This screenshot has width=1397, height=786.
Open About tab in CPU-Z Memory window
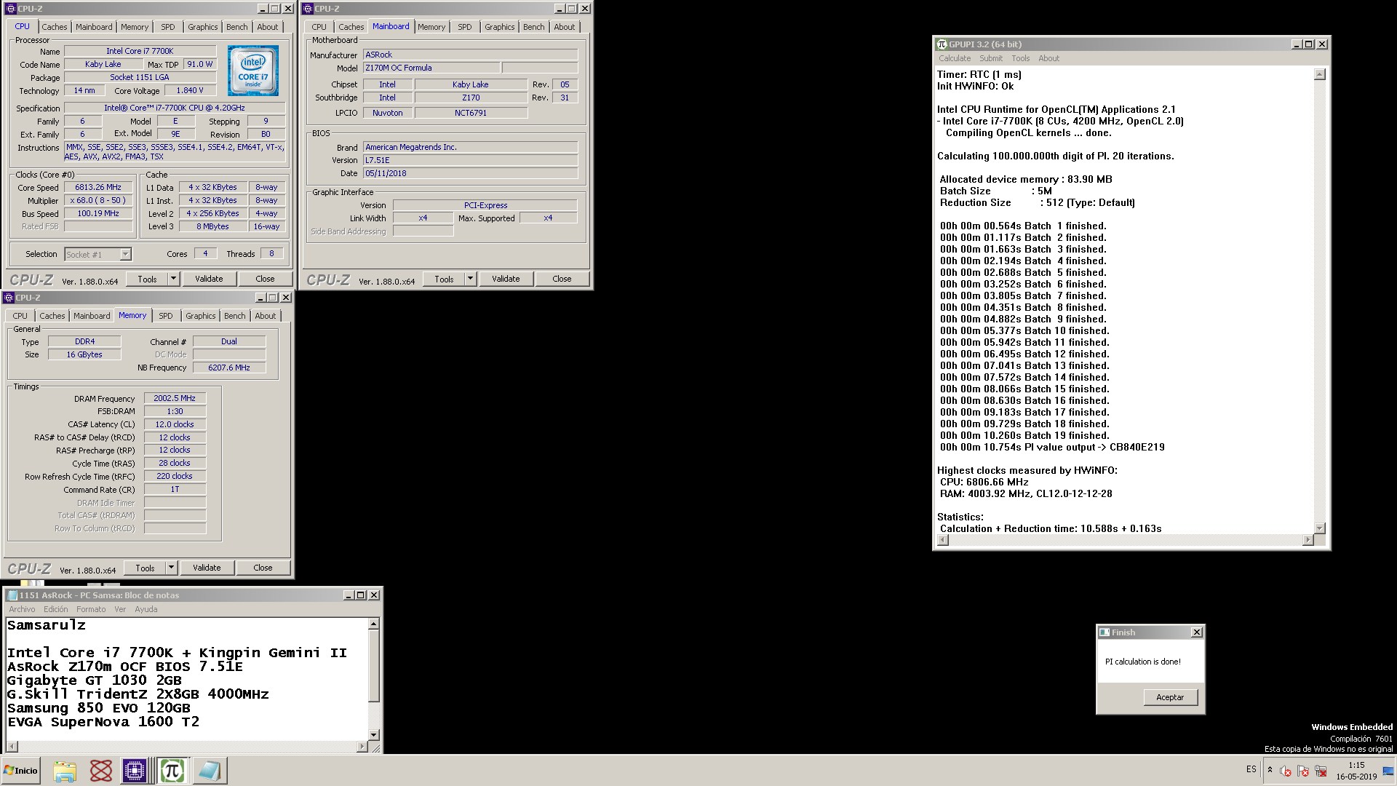pos(265,316)
